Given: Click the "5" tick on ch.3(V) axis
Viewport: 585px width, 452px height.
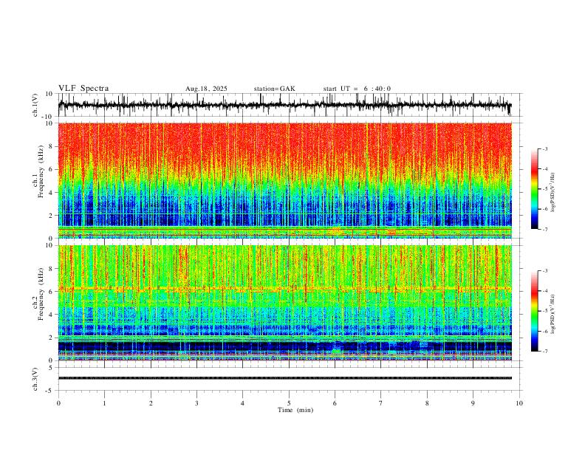Looking at the screenshot, I should coord(51,368).
